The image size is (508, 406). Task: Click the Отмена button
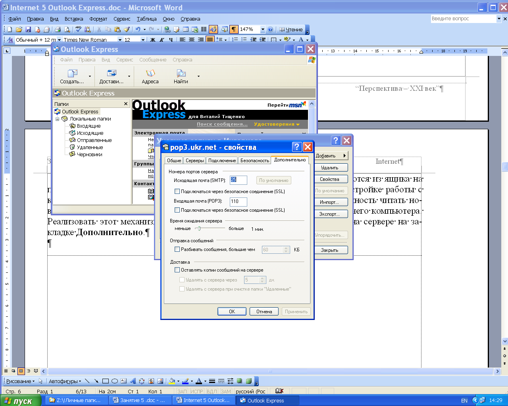coord(264,312)
